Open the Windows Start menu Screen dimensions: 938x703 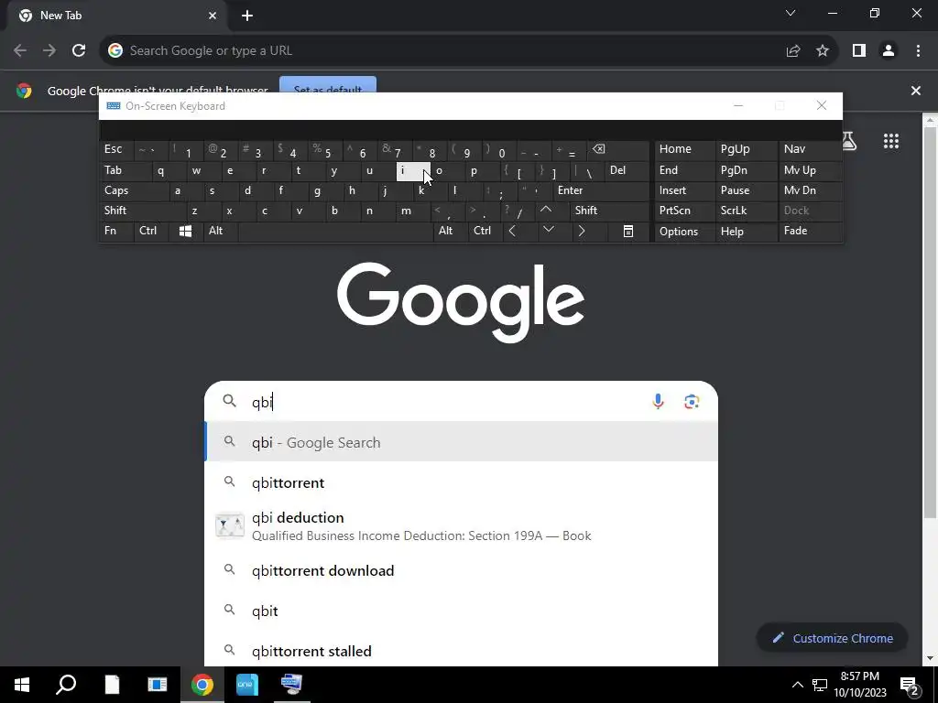(22, 685)
